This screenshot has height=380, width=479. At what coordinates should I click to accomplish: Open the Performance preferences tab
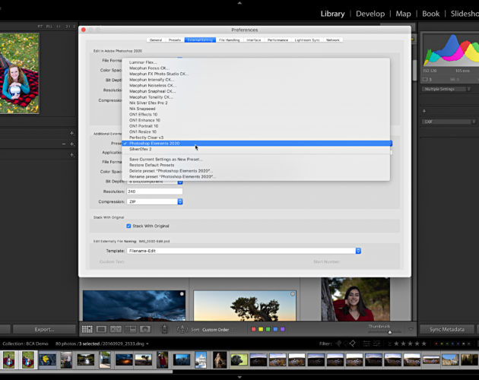(278, 40)
